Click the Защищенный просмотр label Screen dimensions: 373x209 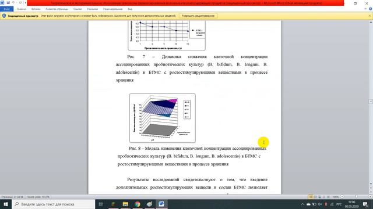[23, 16]
